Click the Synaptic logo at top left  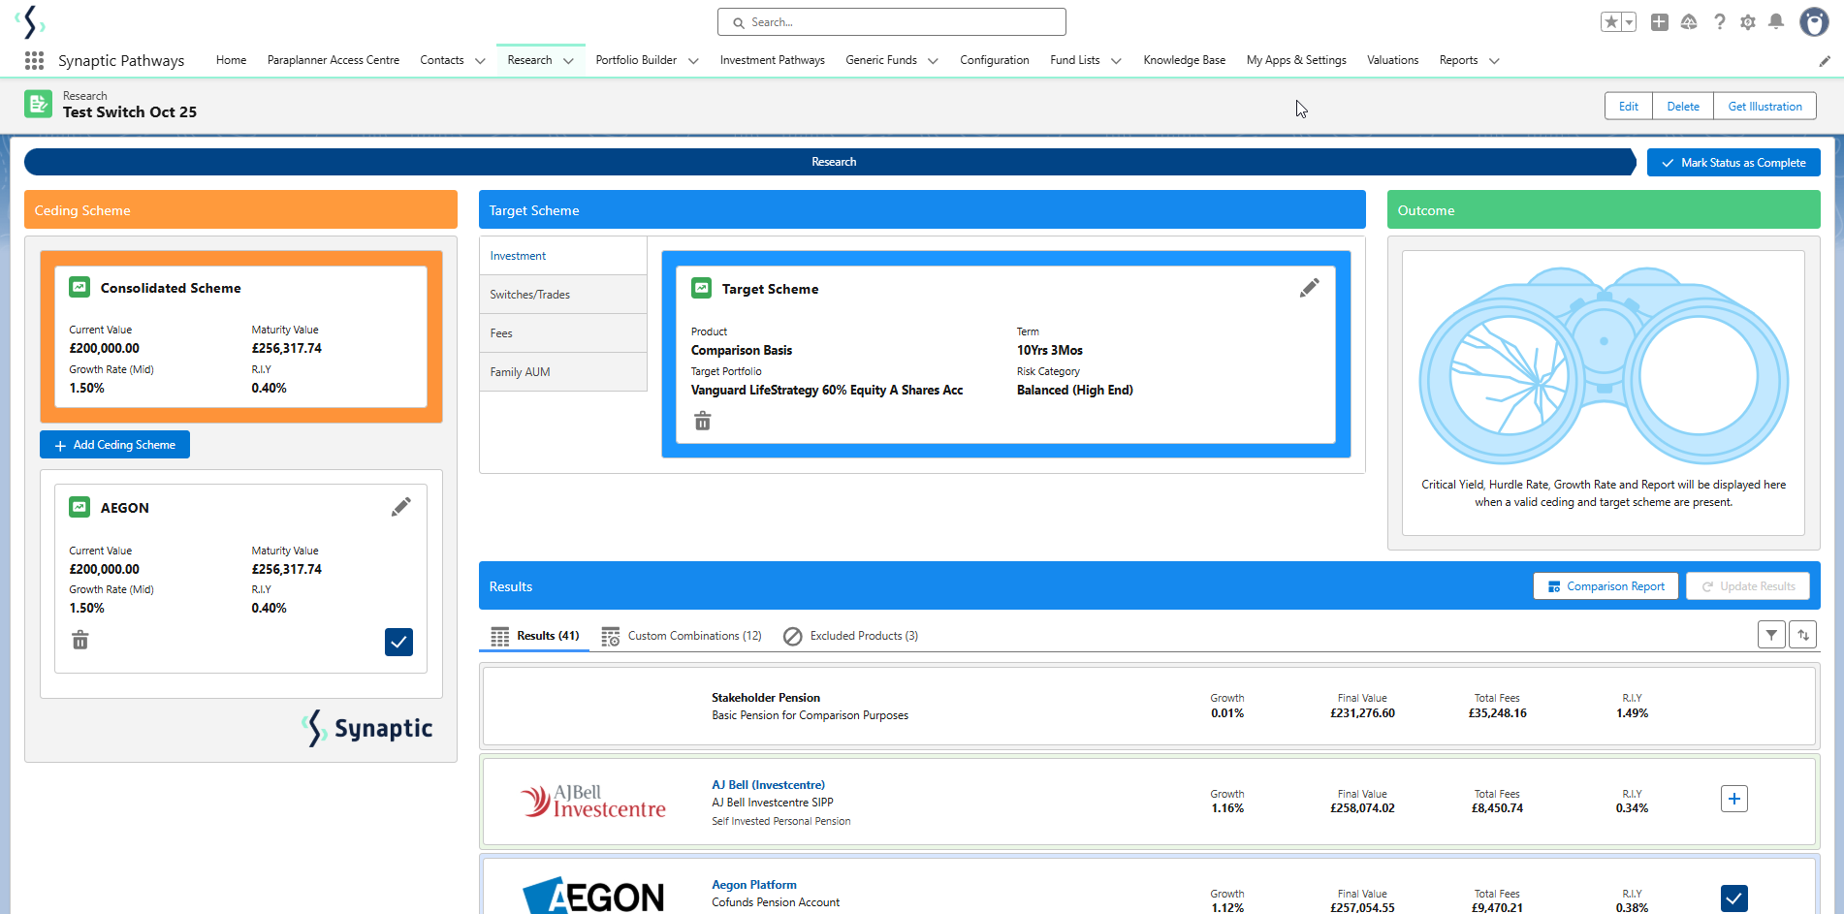click(x=31, y=21)
